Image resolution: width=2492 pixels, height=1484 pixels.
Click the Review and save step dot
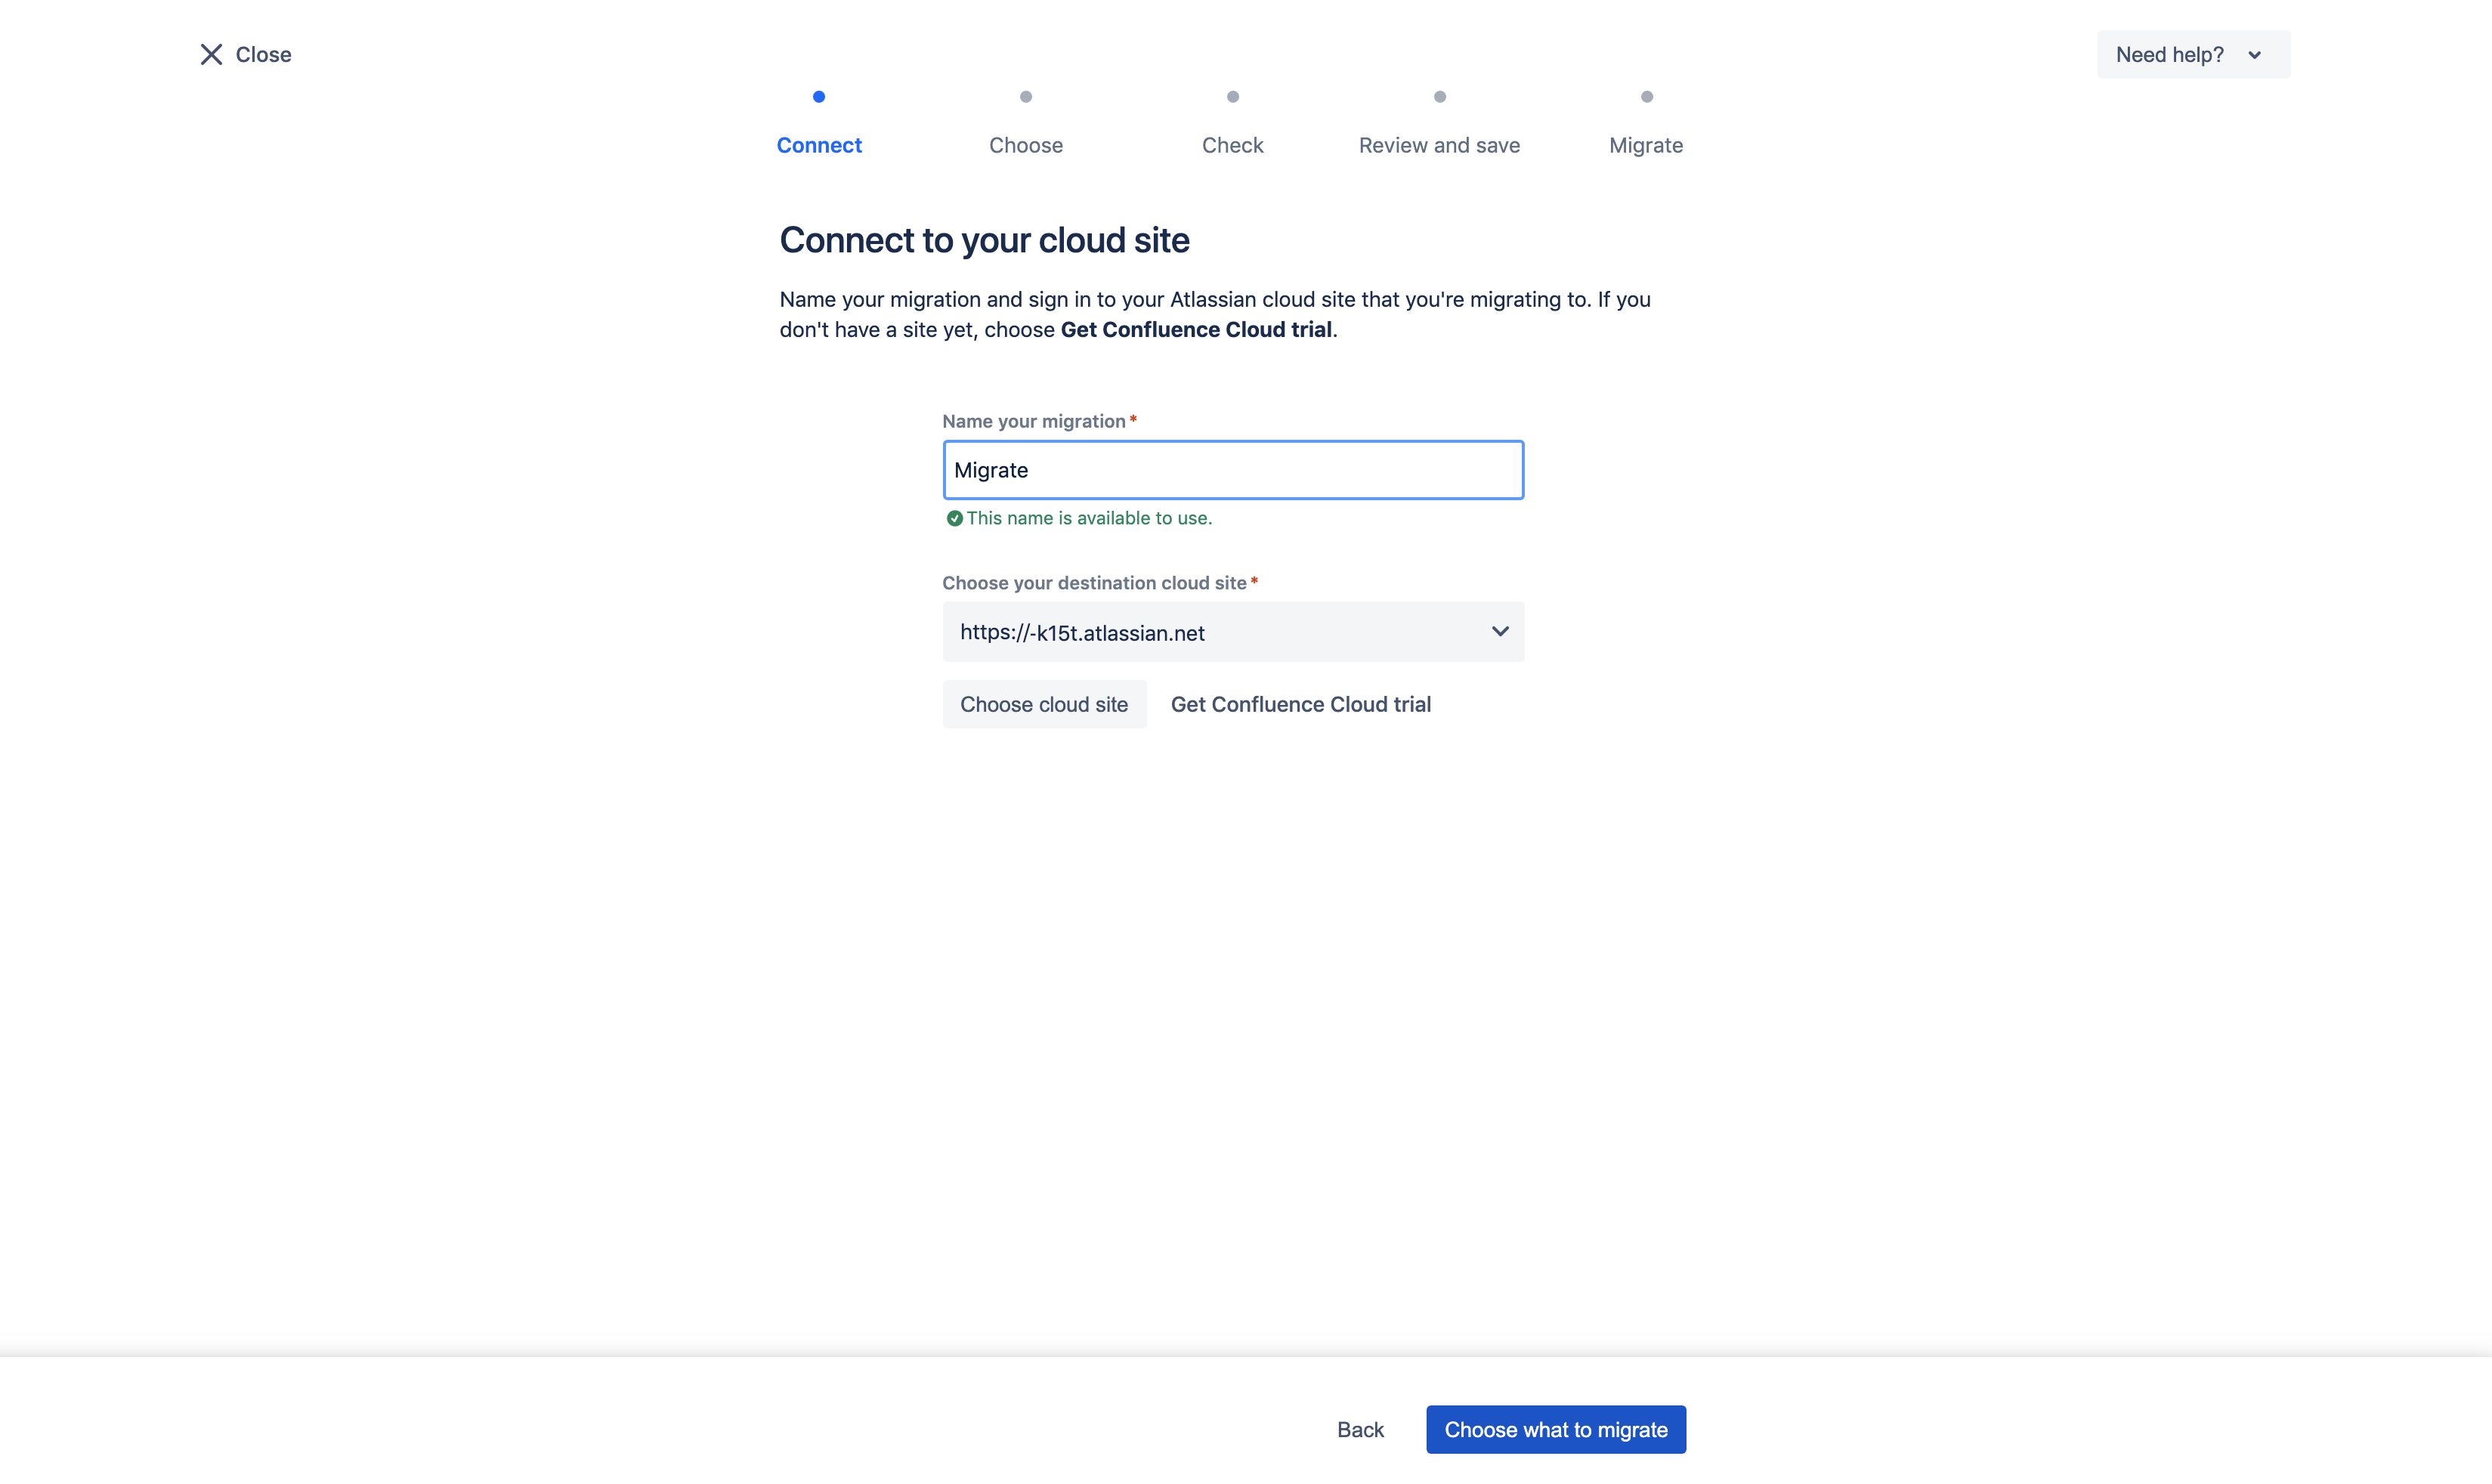coord(1439,97)
